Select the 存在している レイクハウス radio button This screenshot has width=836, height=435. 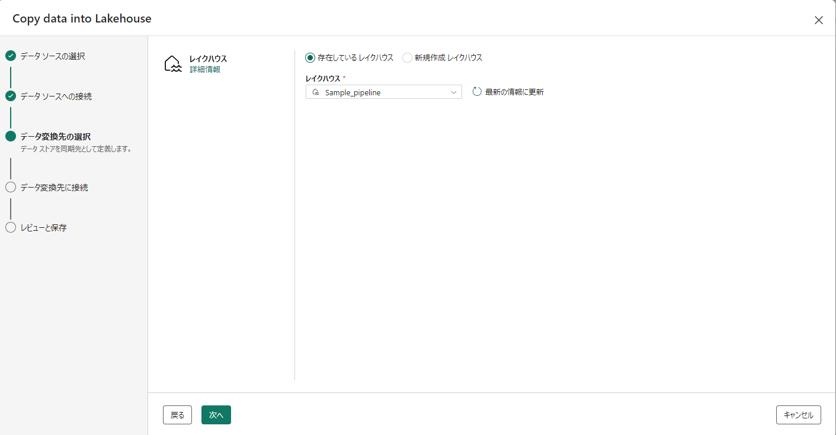(x=310, y=57)
